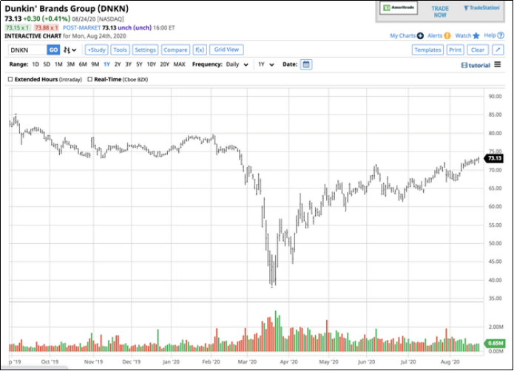Select the 10Y range
This screenshot has width=514, height=371.
[151, 64]
